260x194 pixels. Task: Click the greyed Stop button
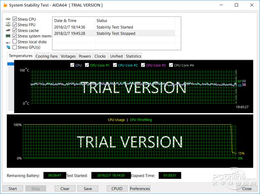(36, 188)
